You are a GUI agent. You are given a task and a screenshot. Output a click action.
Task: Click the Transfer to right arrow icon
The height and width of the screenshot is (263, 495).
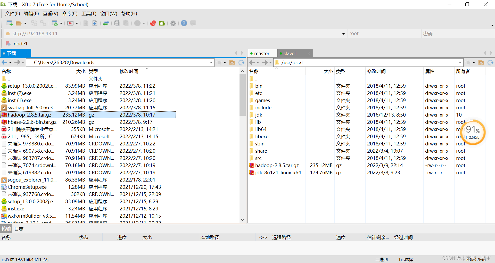click(x=95, y=23)
